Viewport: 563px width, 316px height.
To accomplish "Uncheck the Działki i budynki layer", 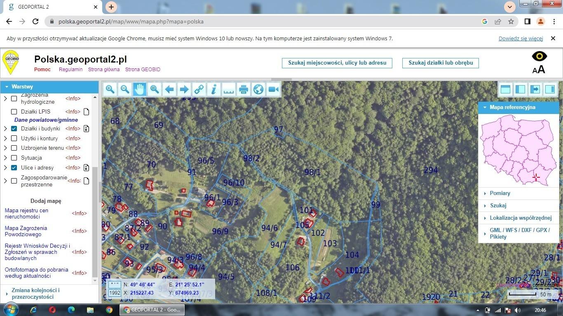I will click(x=14, y=128).
